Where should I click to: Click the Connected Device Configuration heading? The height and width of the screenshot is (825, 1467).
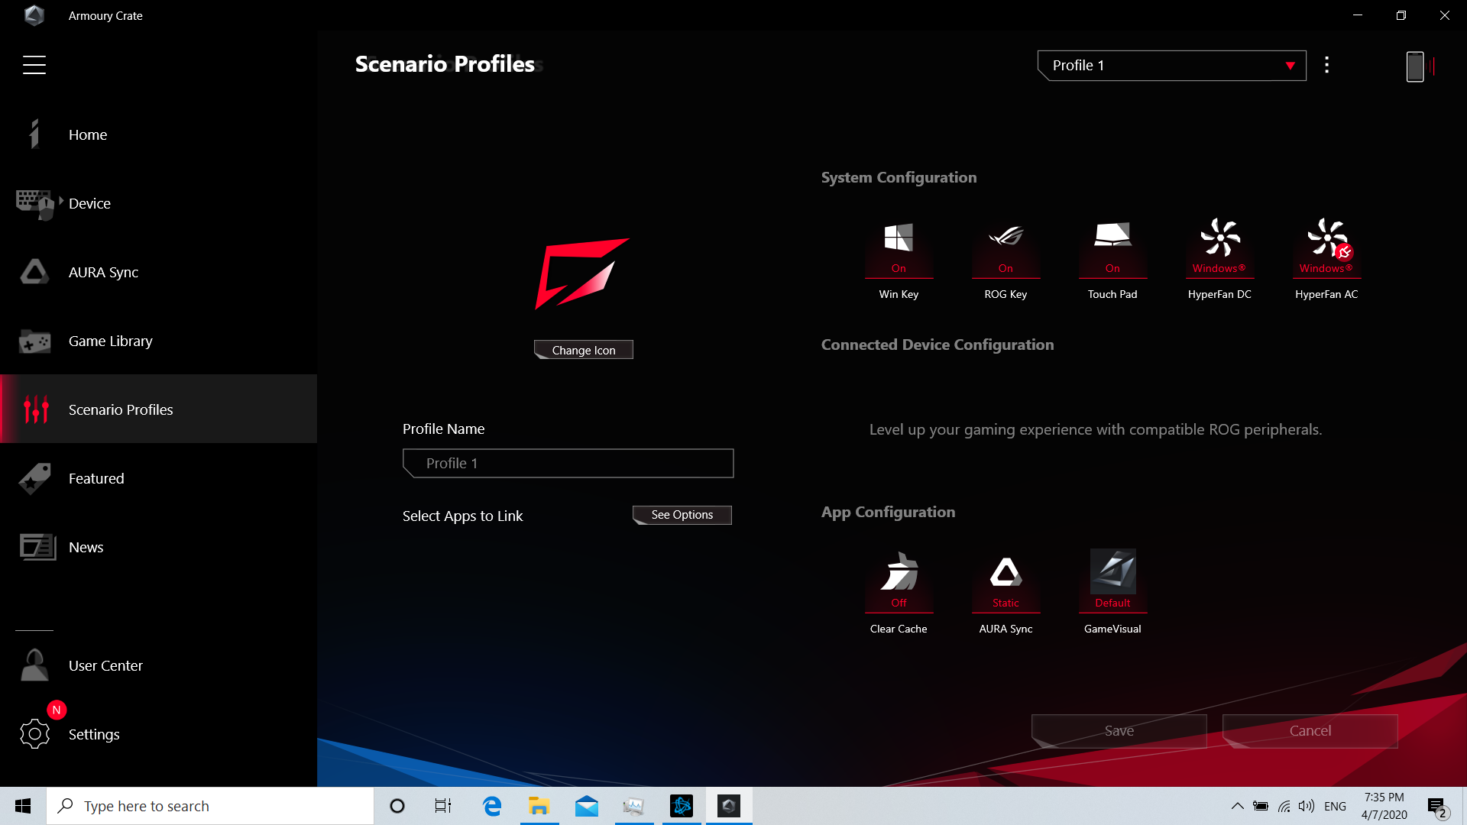(938, 345)
